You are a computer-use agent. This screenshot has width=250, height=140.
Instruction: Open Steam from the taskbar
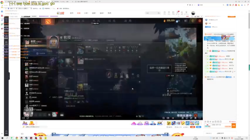[26, 138]
